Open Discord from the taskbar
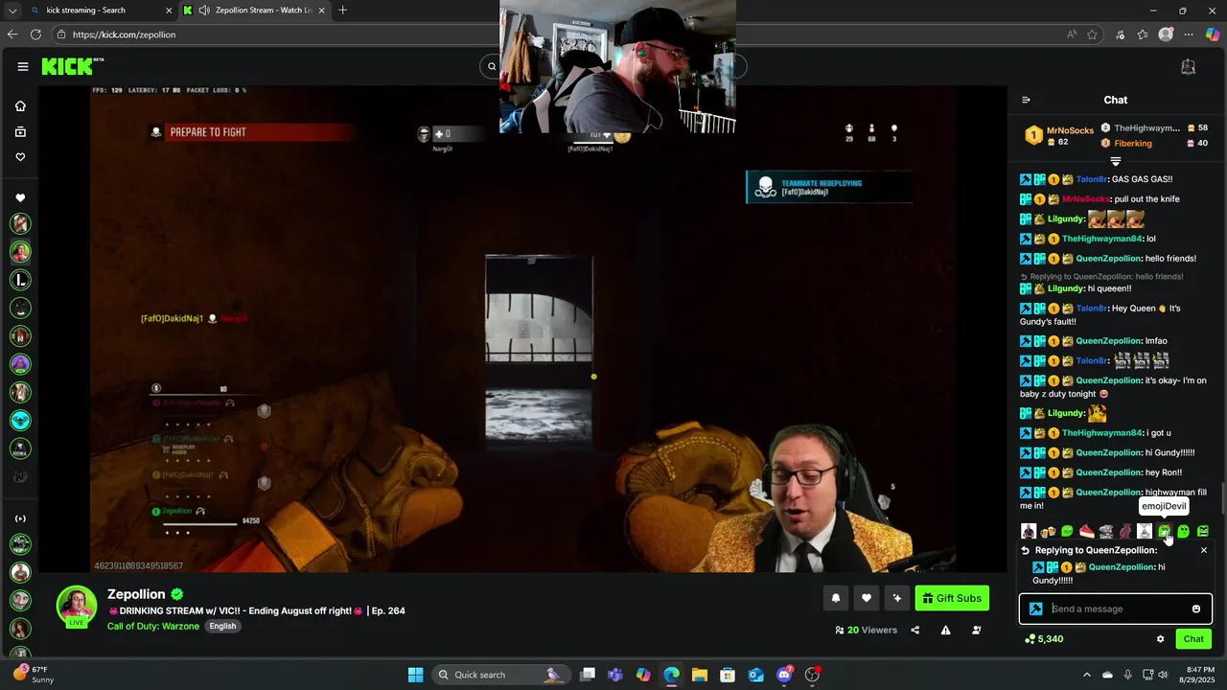 784,675
